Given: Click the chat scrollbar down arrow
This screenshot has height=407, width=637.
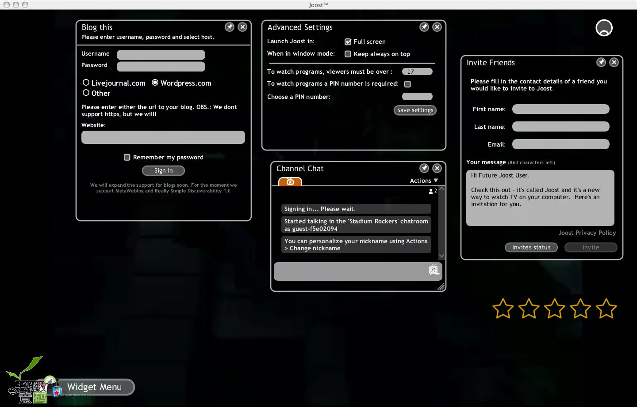Looking at the screenshot, I should click(441, 256).
